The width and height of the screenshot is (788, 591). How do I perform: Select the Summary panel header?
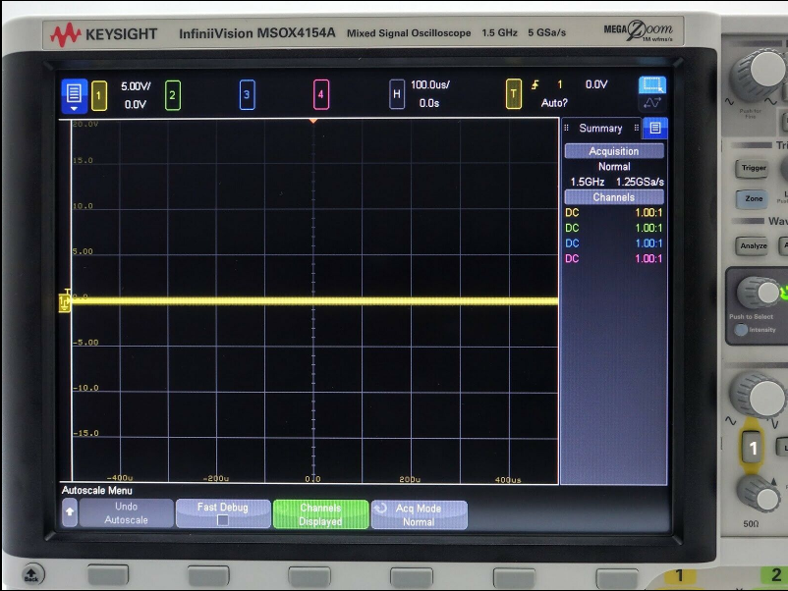(x=600, y=129)
